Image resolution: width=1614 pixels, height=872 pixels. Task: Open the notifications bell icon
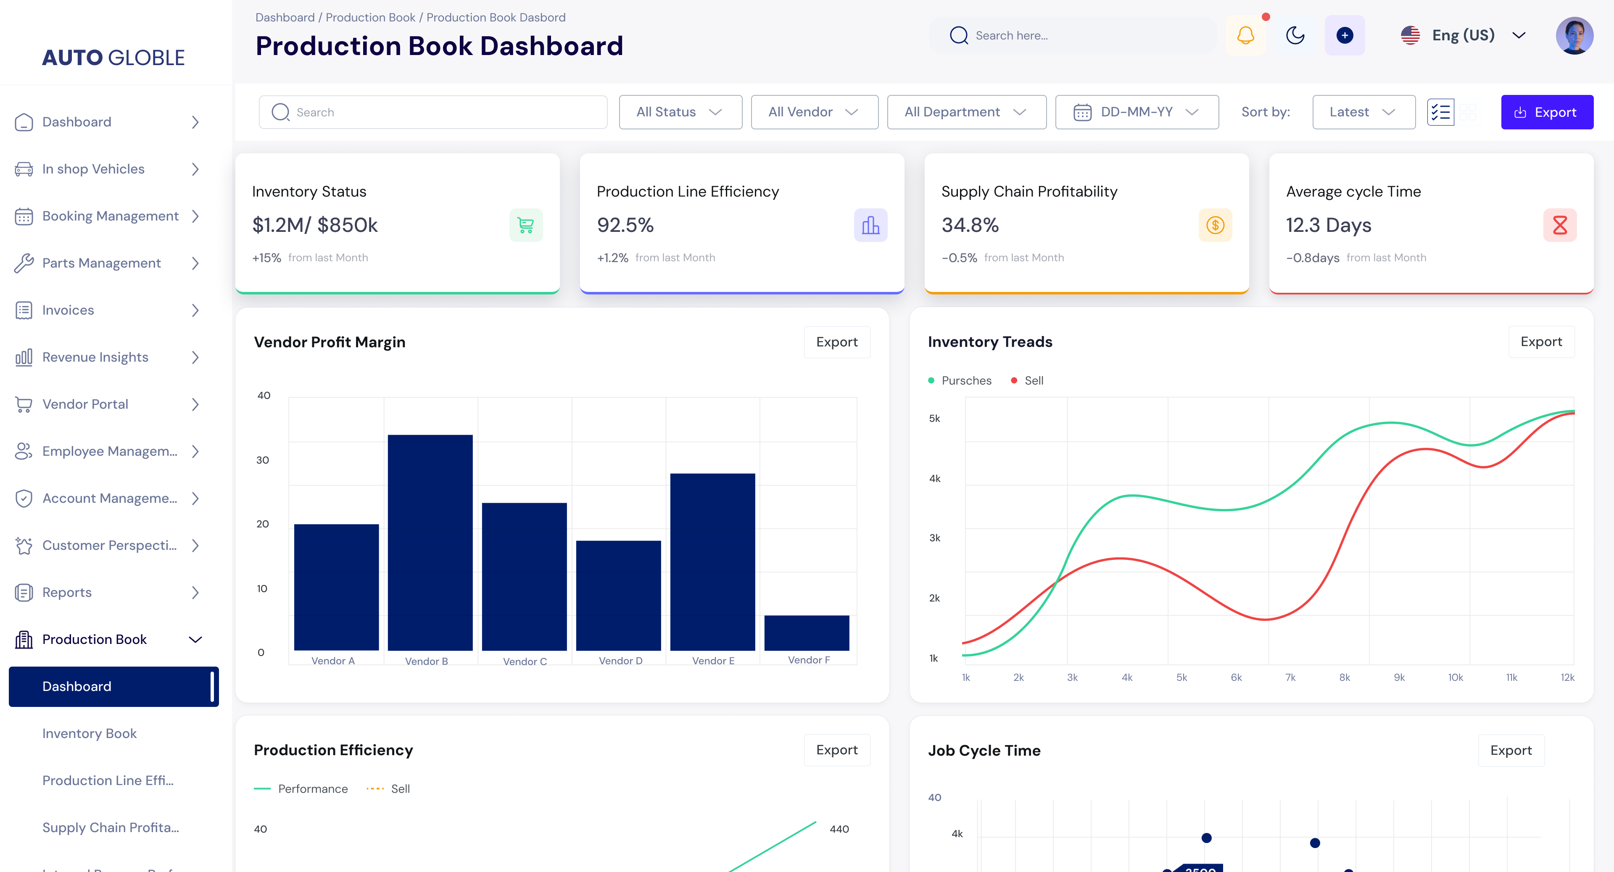click(1245, 35)
